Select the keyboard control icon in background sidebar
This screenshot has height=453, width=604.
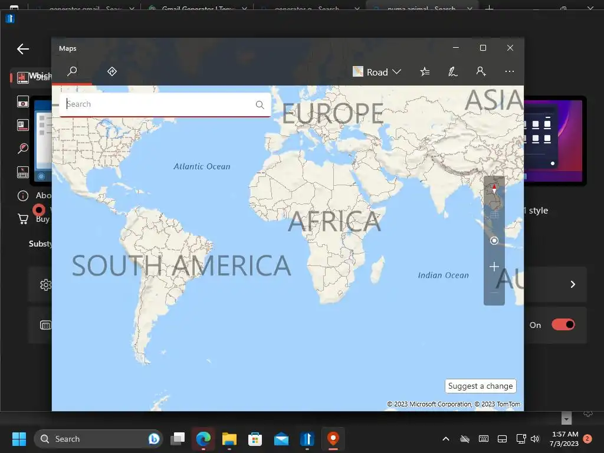[23, 172]
